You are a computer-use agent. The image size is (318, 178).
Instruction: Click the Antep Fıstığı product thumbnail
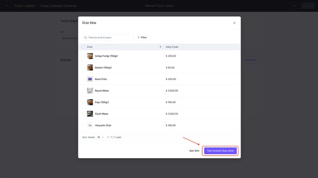[x=90, y=56]
